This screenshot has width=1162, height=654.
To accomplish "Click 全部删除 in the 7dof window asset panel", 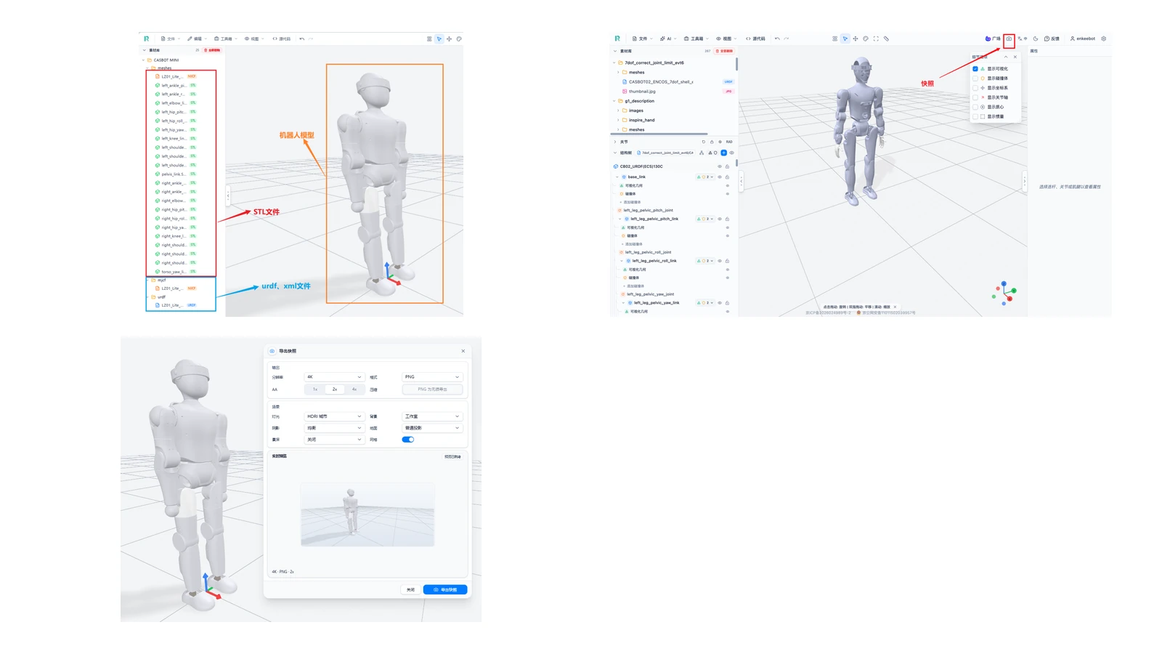I will coord(724,51).
